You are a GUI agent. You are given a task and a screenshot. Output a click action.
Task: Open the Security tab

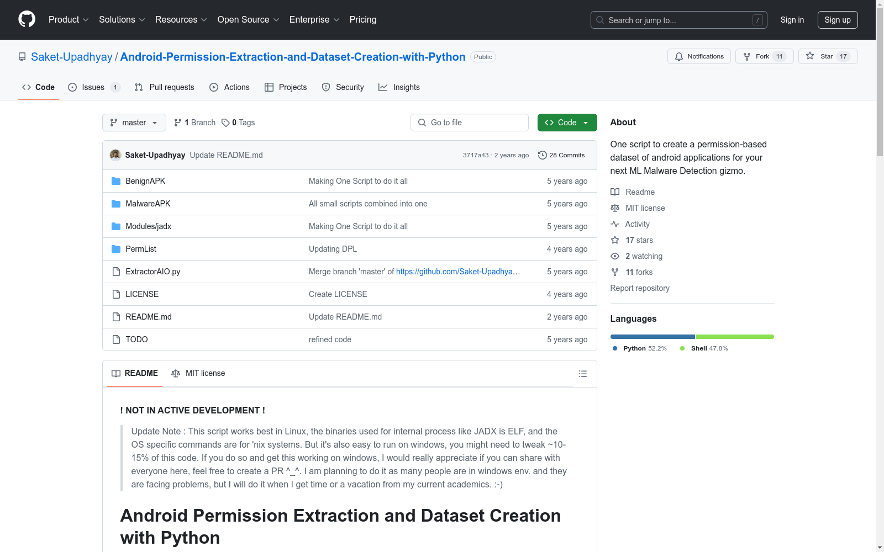tap(343, 87)
